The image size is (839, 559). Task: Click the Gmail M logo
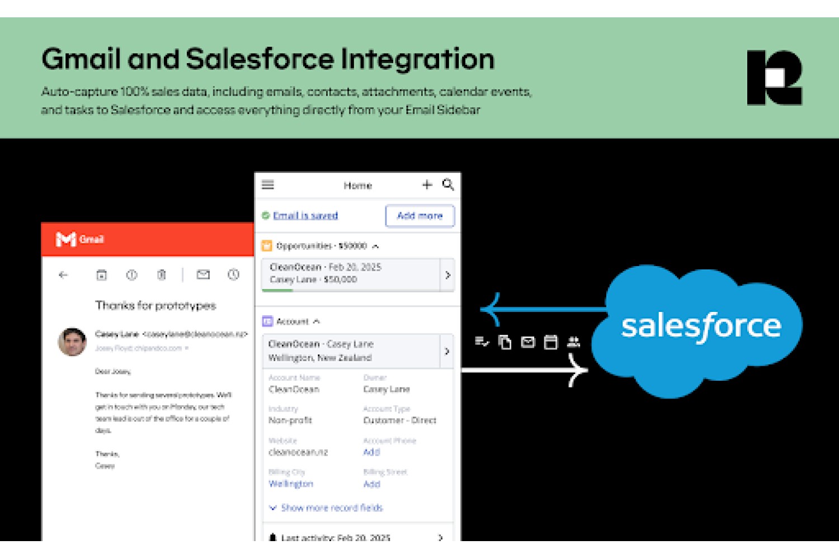point(65,239)
